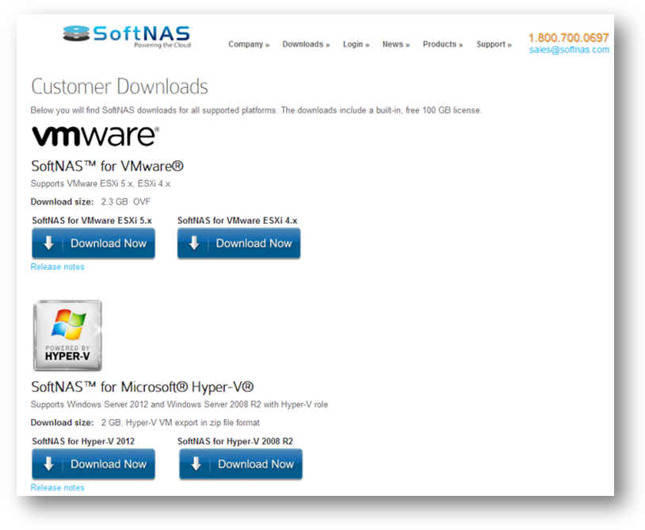
Task: Click the sales@softnas.com email link
Action: click(x=569, y=50)
